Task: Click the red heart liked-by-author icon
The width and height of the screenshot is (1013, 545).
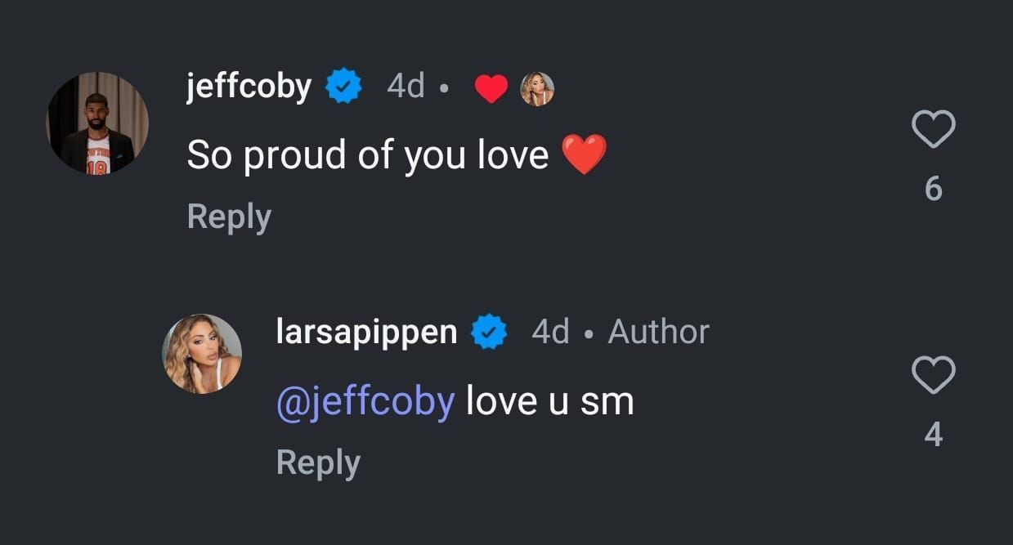Action: coord(491,88)
